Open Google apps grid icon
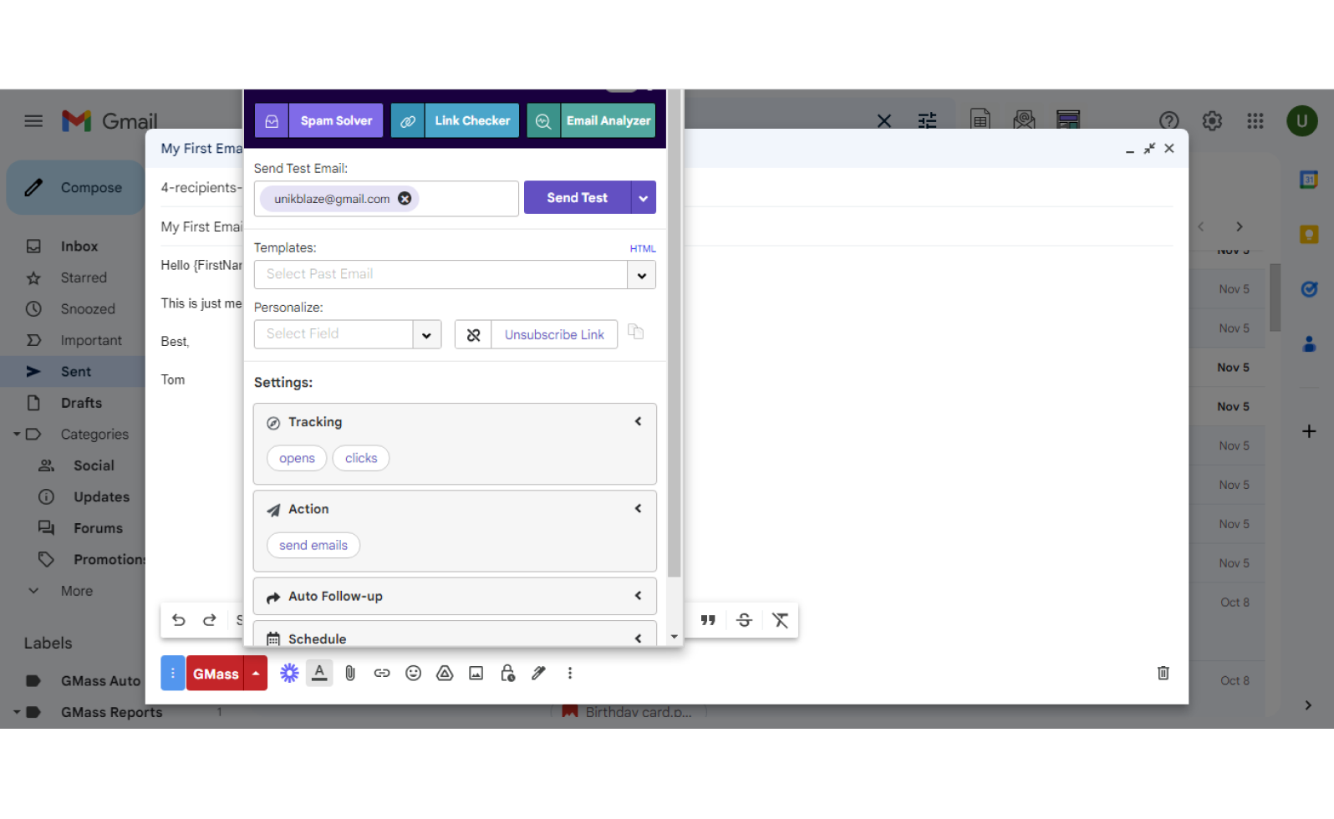 (x=1255, y=121)
